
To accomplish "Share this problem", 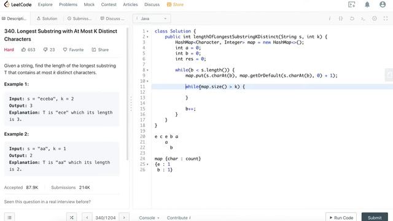I will tap(100, 50).
